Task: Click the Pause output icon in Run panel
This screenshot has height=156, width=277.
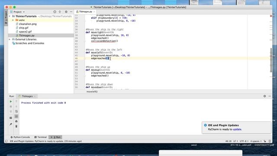Action: click(11, 111)
